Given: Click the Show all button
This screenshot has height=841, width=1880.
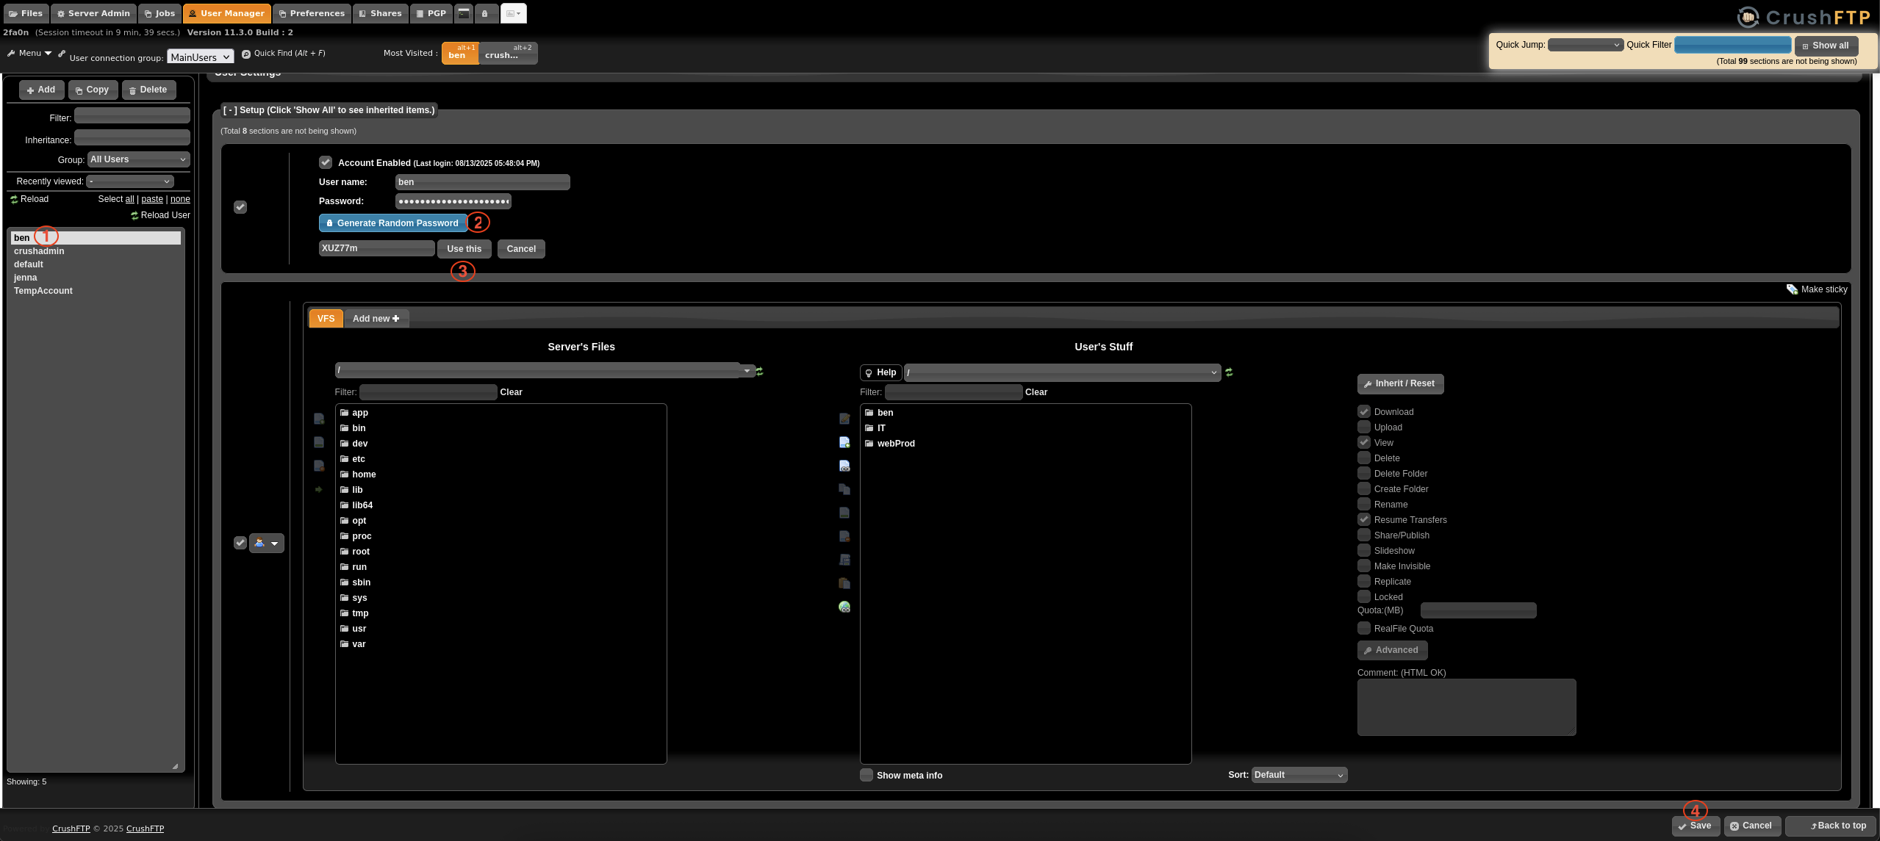Looking at the screenshot, I should pyautogui.click(x=1826, y=46).
